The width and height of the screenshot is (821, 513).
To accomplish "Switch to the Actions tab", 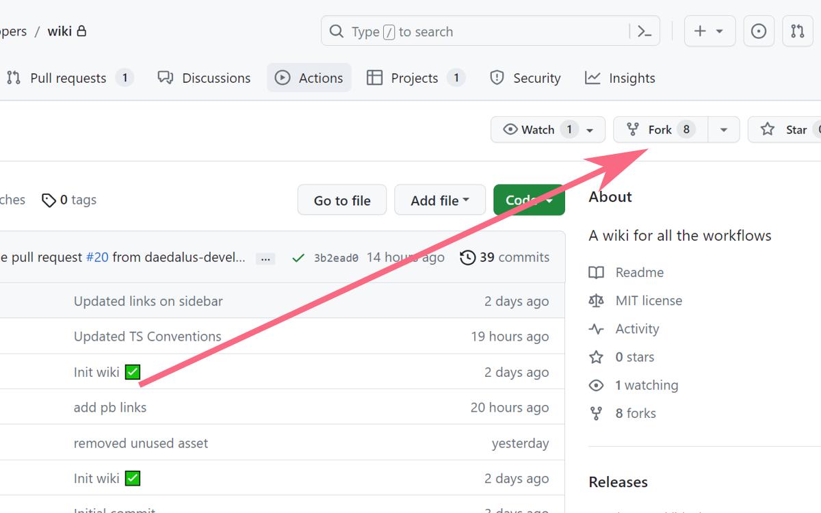I will pos(309,78).
